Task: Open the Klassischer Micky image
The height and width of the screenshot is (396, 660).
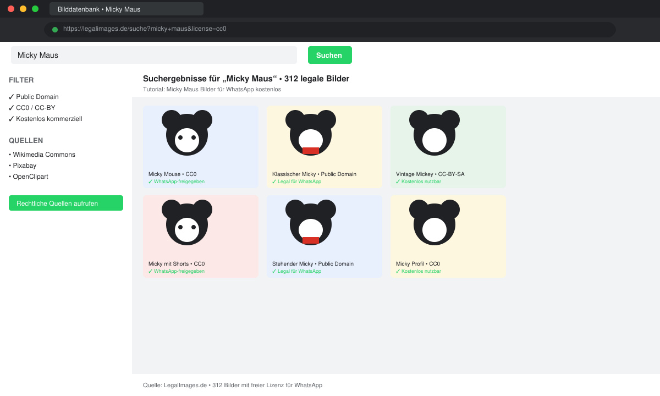Action: pyautogui.click(x=324, y=147)
